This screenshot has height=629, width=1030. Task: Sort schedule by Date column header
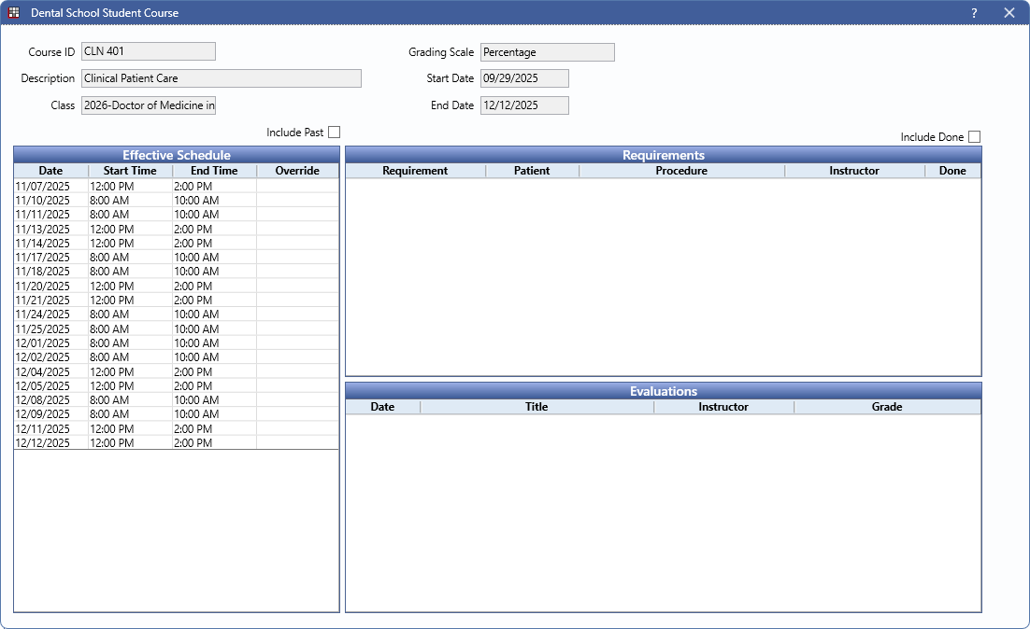coord(50,171)
